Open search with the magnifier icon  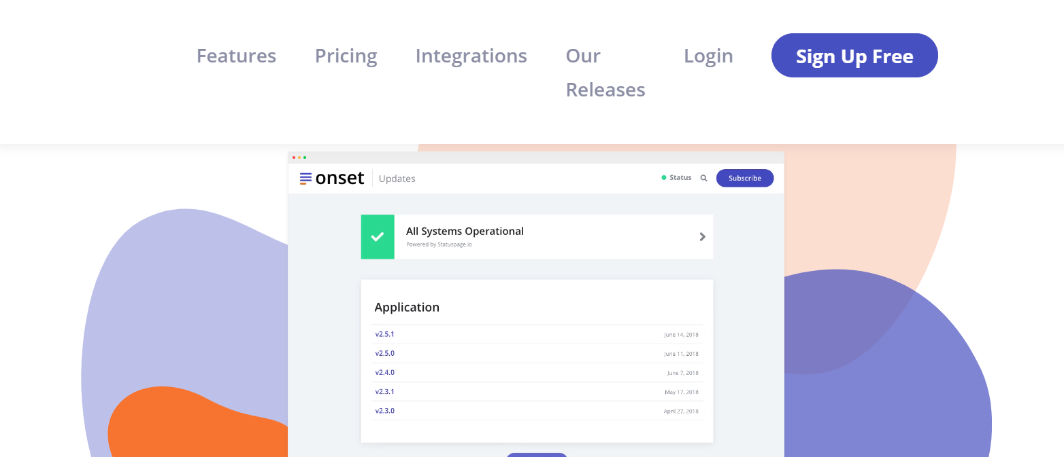coord(703,178)
